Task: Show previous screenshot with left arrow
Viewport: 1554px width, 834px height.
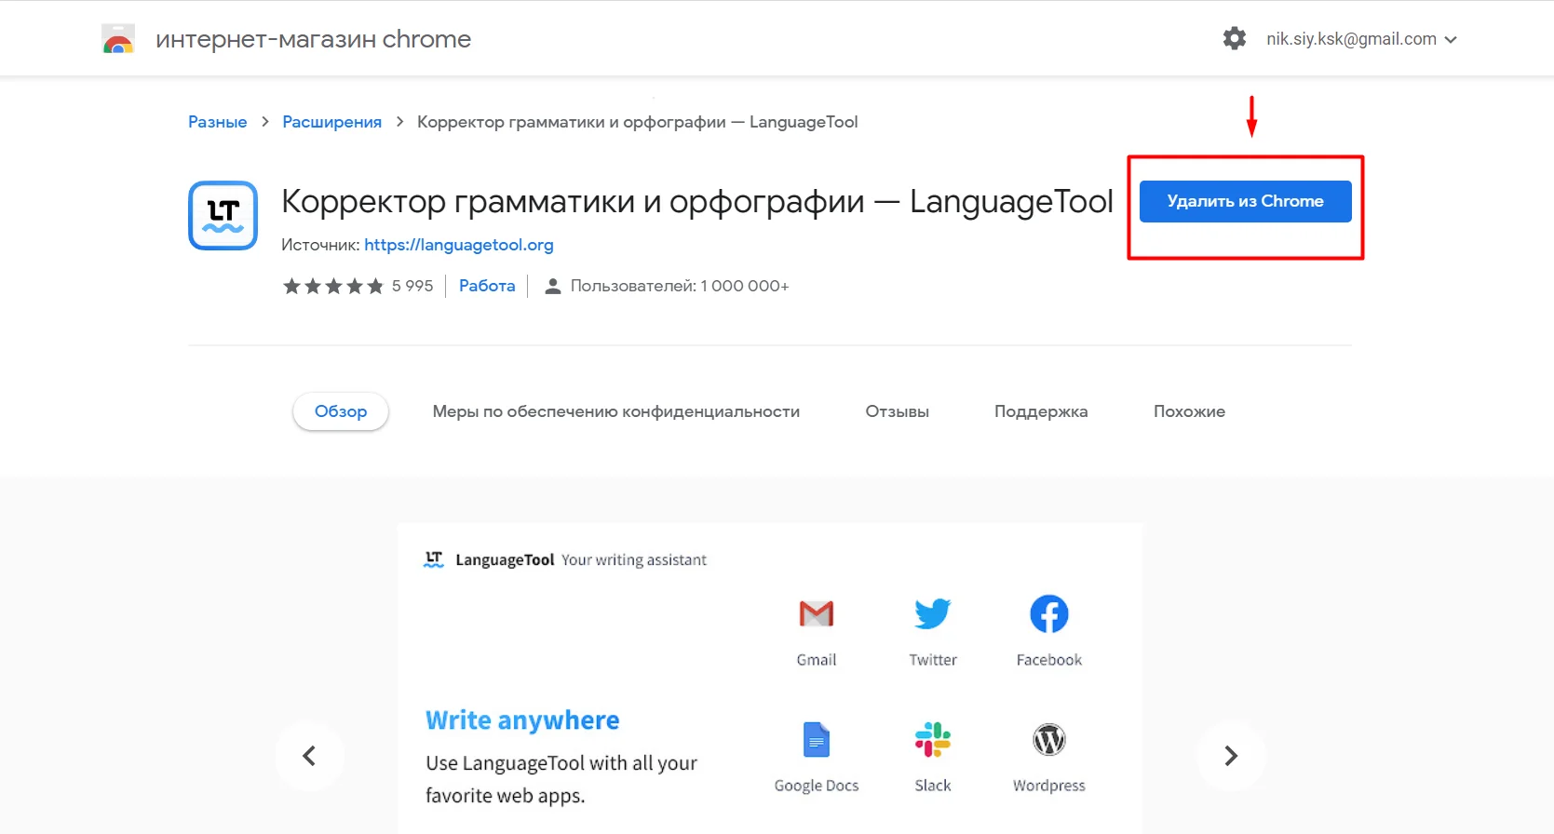Action: pos(309,756)
